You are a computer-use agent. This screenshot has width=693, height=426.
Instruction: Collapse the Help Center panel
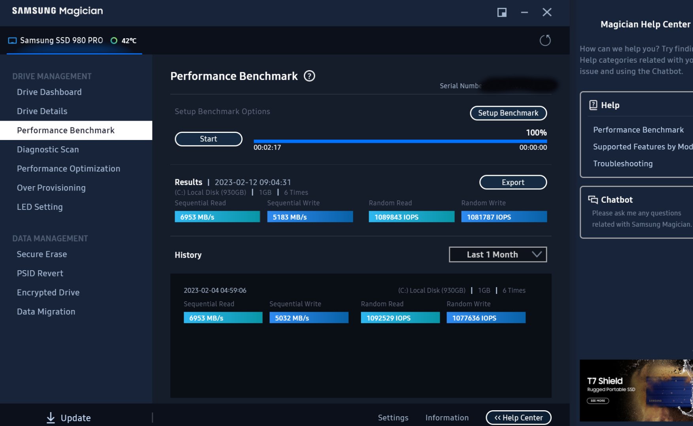[519, 418]
